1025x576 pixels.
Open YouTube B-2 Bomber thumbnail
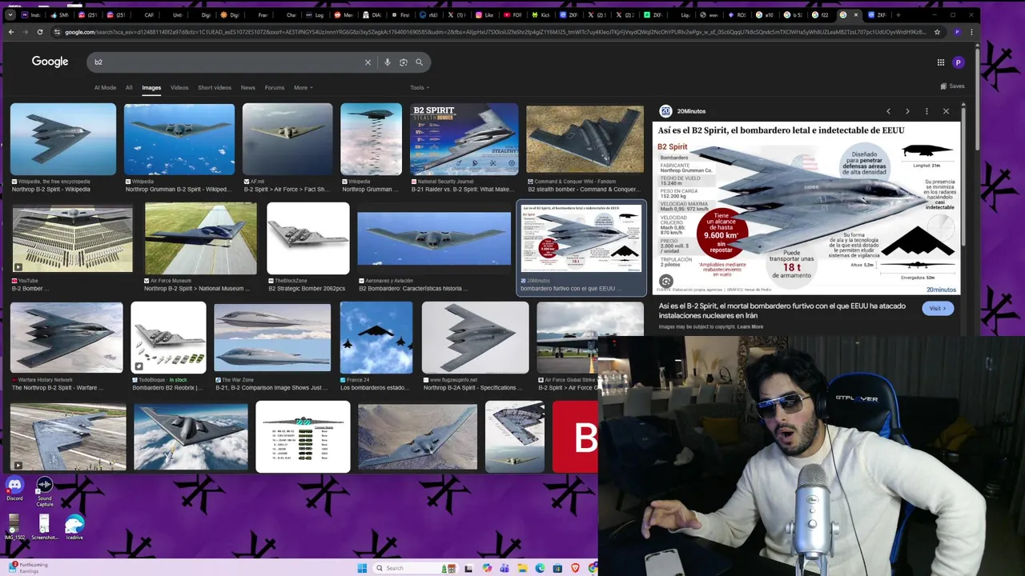(x=71, y=238)
